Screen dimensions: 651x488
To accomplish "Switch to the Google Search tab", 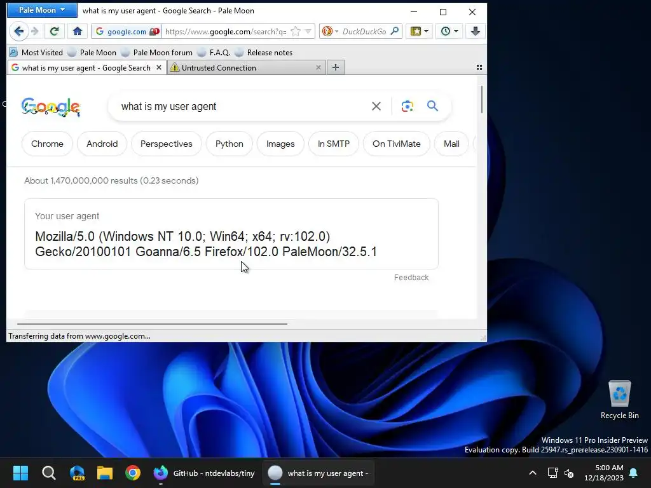I will [86, 67].
